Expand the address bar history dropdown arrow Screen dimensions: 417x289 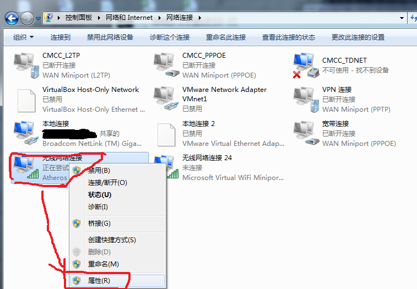(402, 18)
